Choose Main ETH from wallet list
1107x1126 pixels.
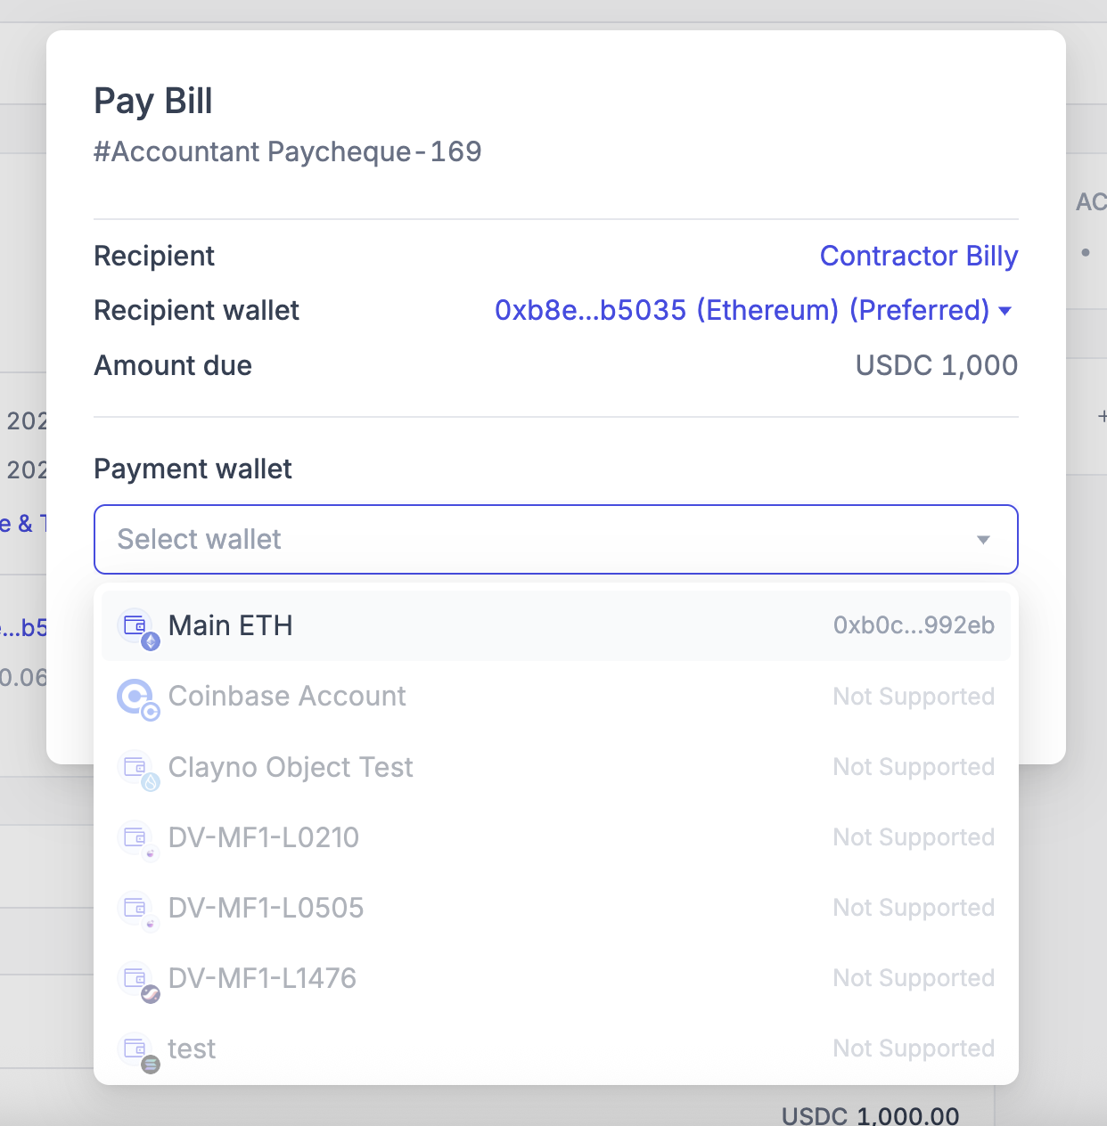point(231,626)
